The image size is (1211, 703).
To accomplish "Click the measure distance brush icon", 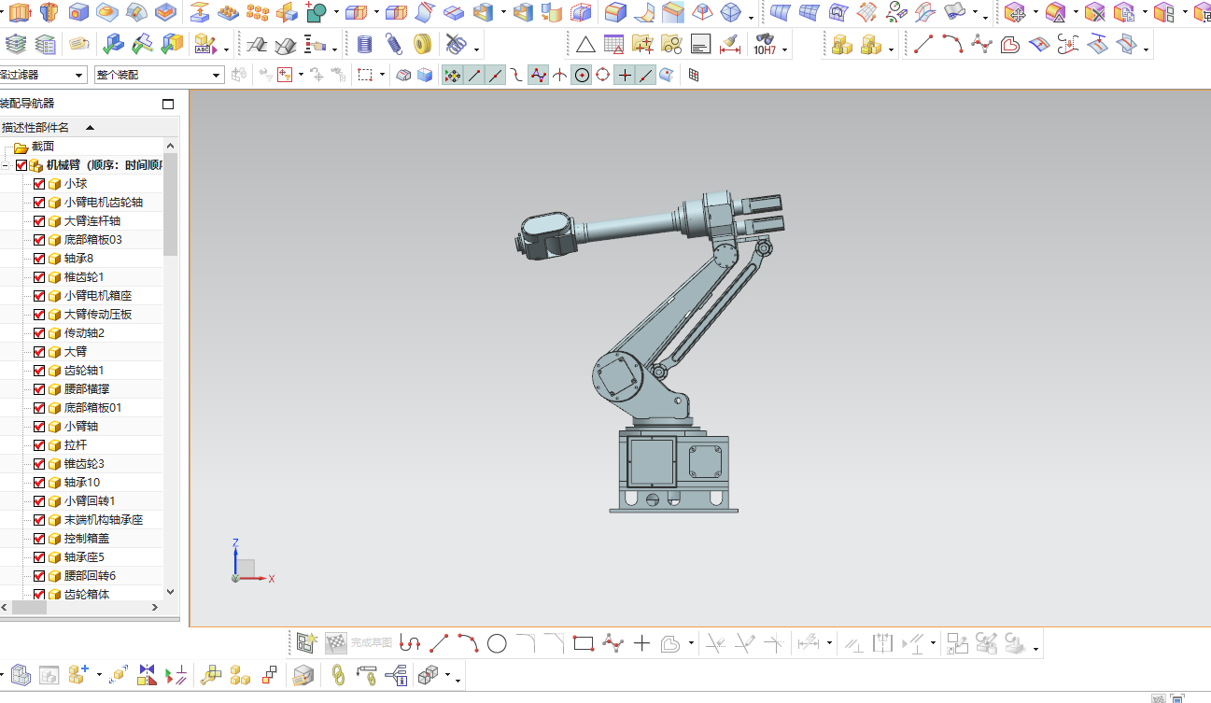I will 730,44.
